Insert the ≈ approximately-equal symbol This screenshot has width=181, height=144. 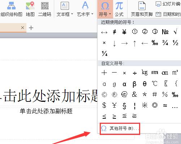coord(165,105)
